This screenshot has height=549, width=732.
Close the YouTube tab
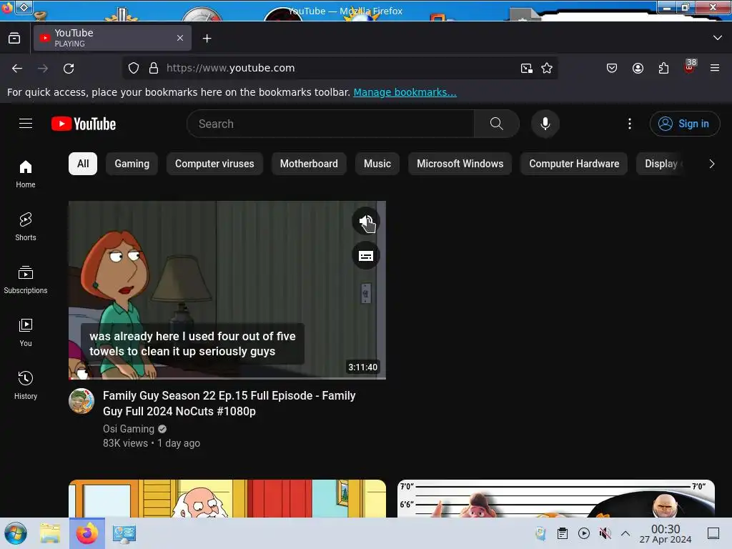point(180,38)
